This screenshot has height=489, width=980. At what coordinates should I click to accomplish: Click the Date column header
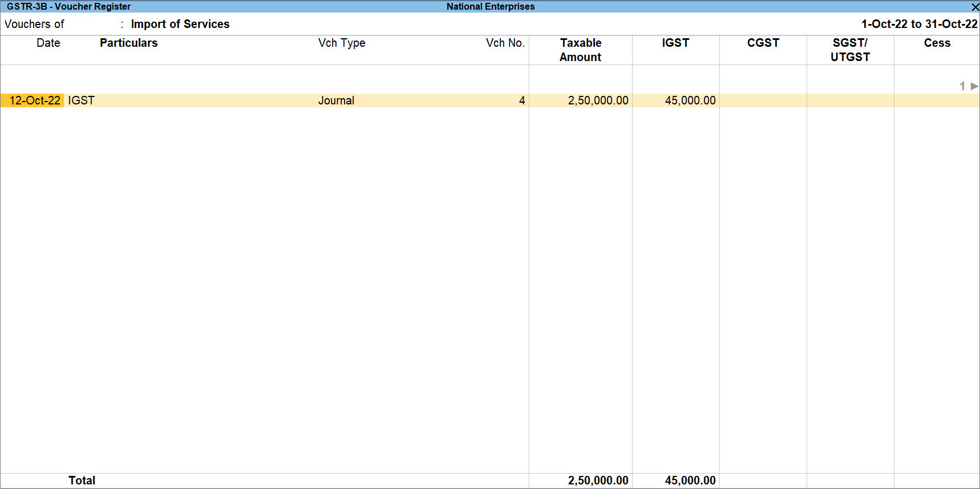tap(48, 43)
